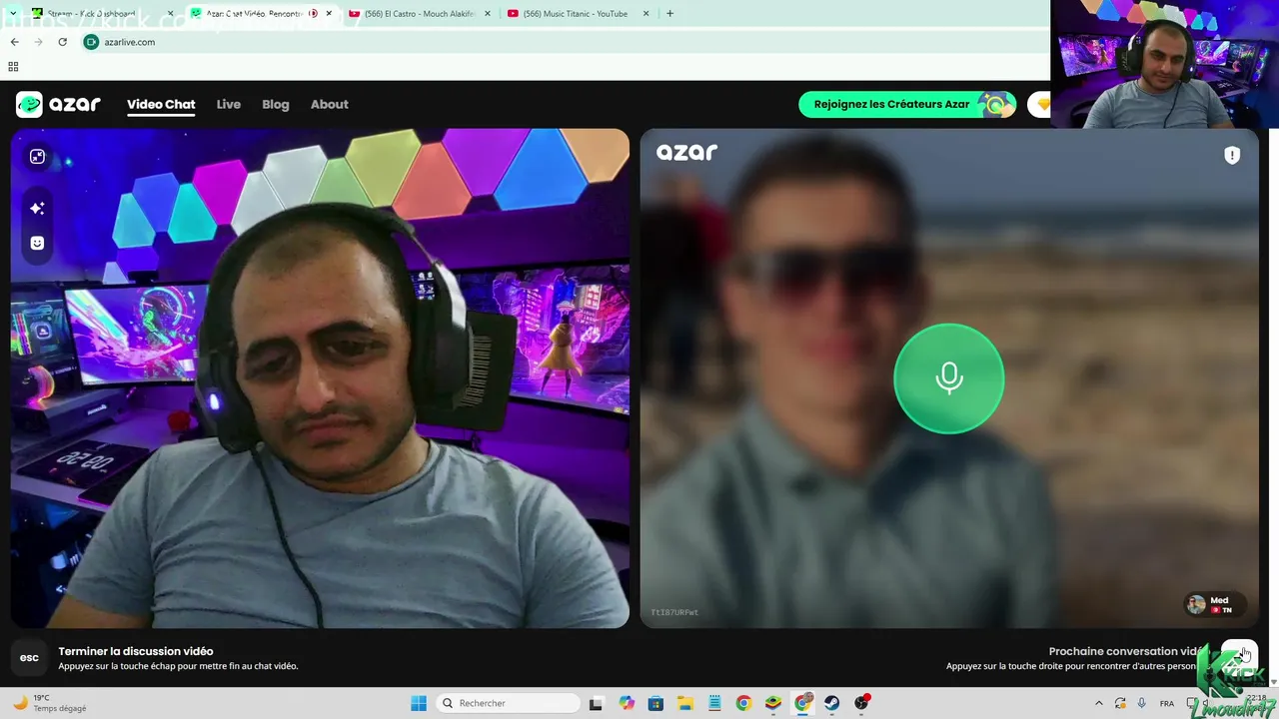This screenshot has width=1279, height=719.
Task: Open the weather widget on taskbar
Action: [x=50, y=703]
